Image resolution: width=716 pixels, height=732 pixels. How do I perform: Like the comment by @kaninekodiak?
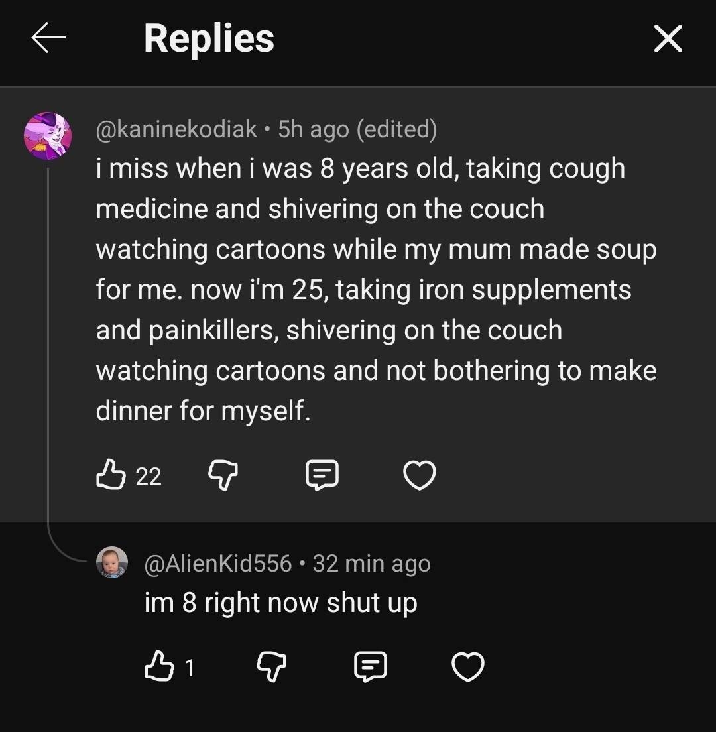point(110,475)
